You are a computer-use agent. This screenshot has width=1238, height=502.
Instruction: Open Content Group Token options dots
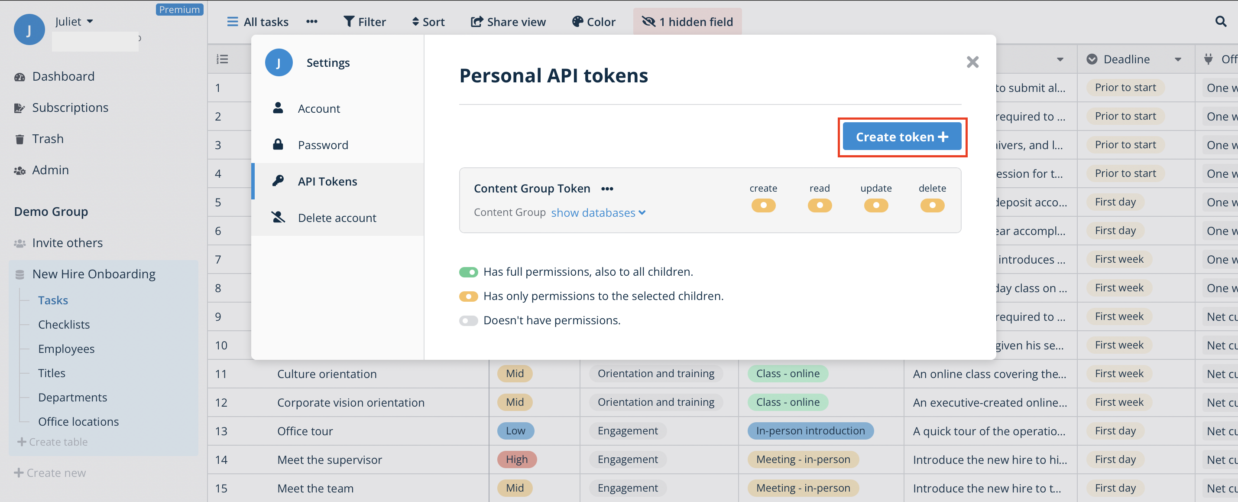607,189
